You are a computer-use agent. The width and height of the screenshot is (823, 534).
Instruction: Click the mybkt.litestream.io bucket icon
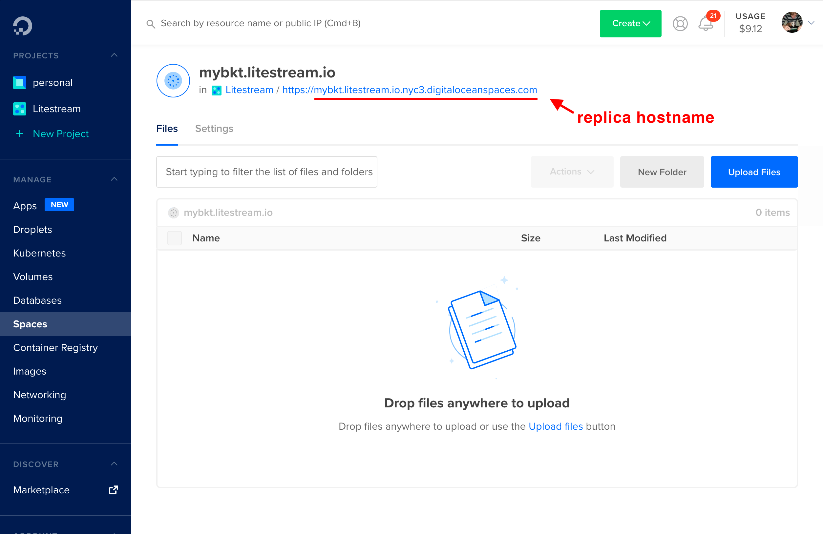[x=173, y=80]
